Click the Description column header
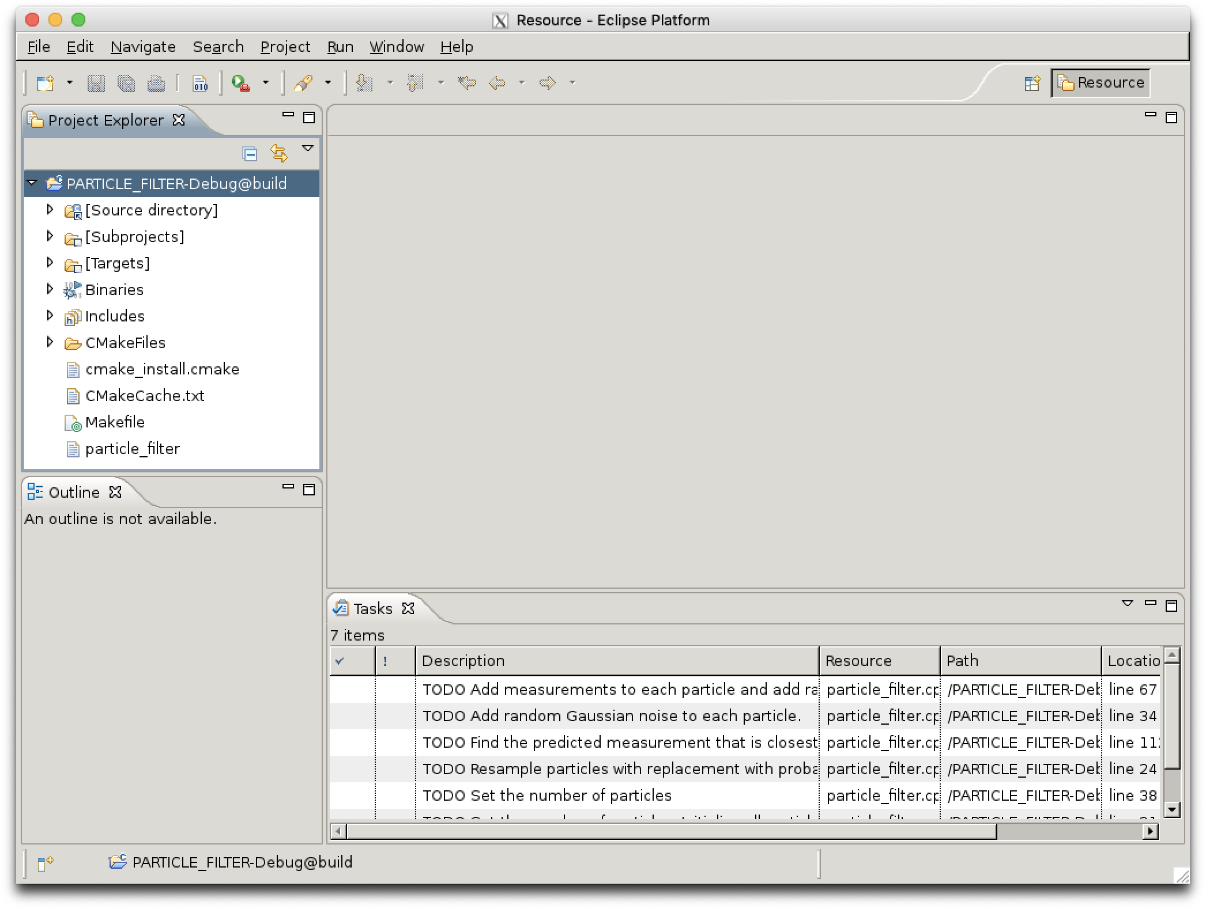The image size is (1206, 909). (x=617, y=661)
